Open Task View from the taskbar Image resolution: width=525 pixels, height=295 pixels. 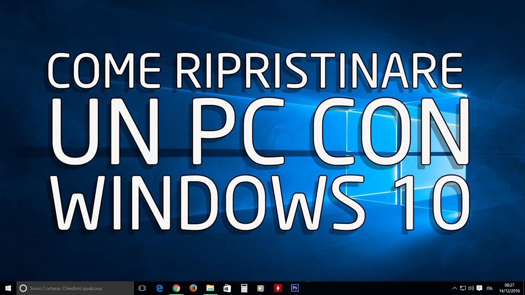pos(142,288)
